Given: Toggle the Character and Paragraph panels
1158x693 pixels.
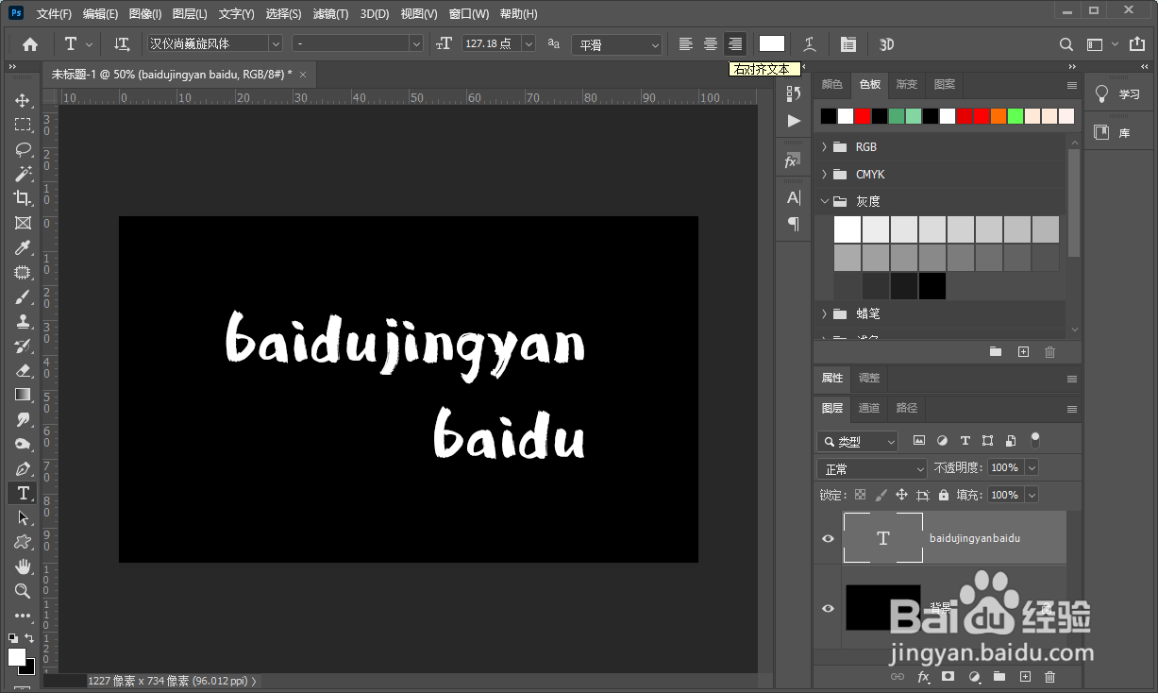Looking at the screenshot, I should pyautogui.click(x=848, y=43).
